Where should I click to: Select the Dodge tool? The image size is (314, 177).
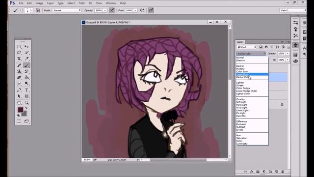tap(26, 83)
